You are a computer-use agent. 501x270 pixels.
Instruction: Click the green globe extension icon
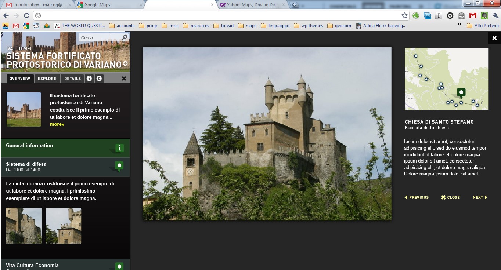click(416, 15)
